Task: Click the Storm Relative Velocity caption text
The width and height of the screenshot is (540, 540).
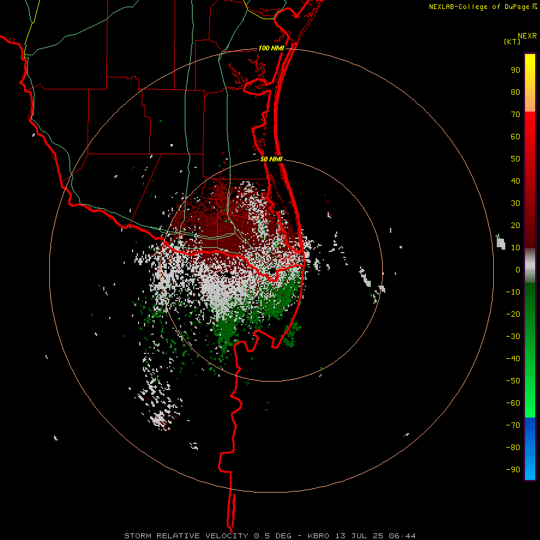Action: 269,536
